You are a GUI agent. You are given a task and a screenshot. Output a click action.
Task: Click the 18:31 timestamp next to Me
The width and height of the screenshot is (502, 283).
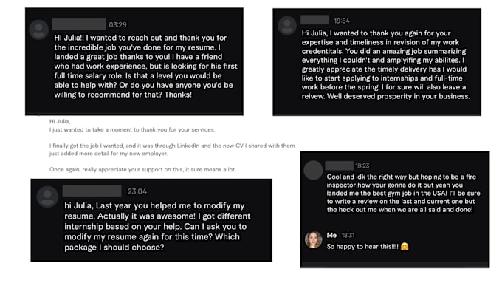(348, 236)
